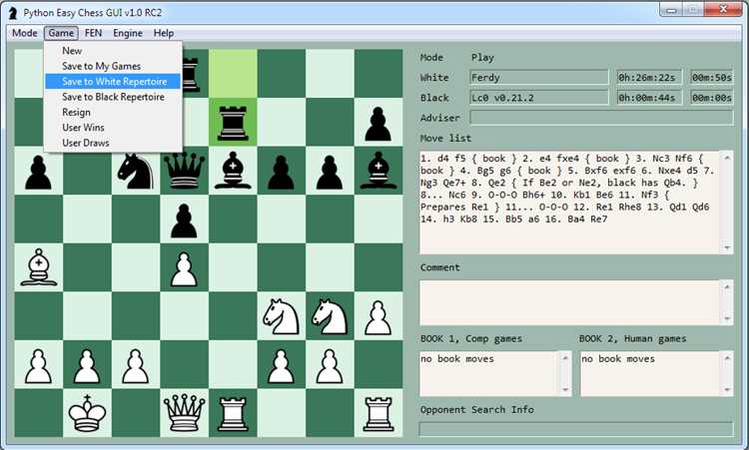Image resolution: width=749 pixels, height=450 pixels.
Task: Pick the black knight on c6
Action: (x=136, y=171)
